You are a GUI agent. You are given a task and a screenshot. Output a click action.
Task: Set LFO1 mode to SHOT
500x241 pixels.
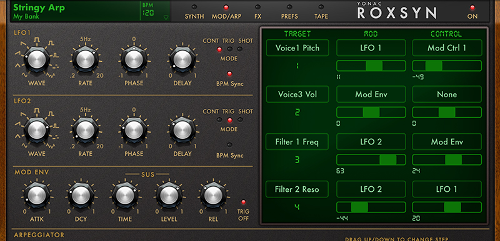click(x=240, y=49)
